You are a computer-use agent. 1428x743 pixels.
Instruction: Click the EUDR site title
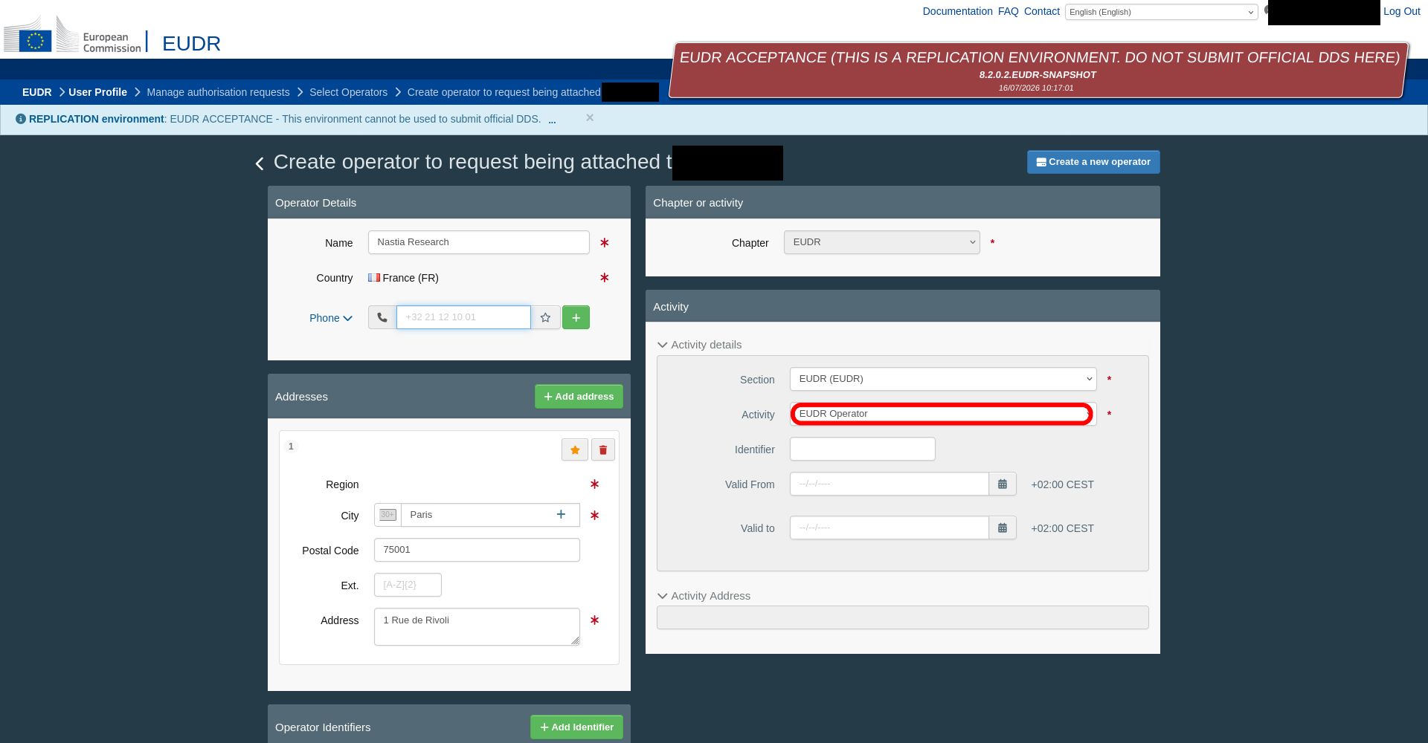pos(191,43)
